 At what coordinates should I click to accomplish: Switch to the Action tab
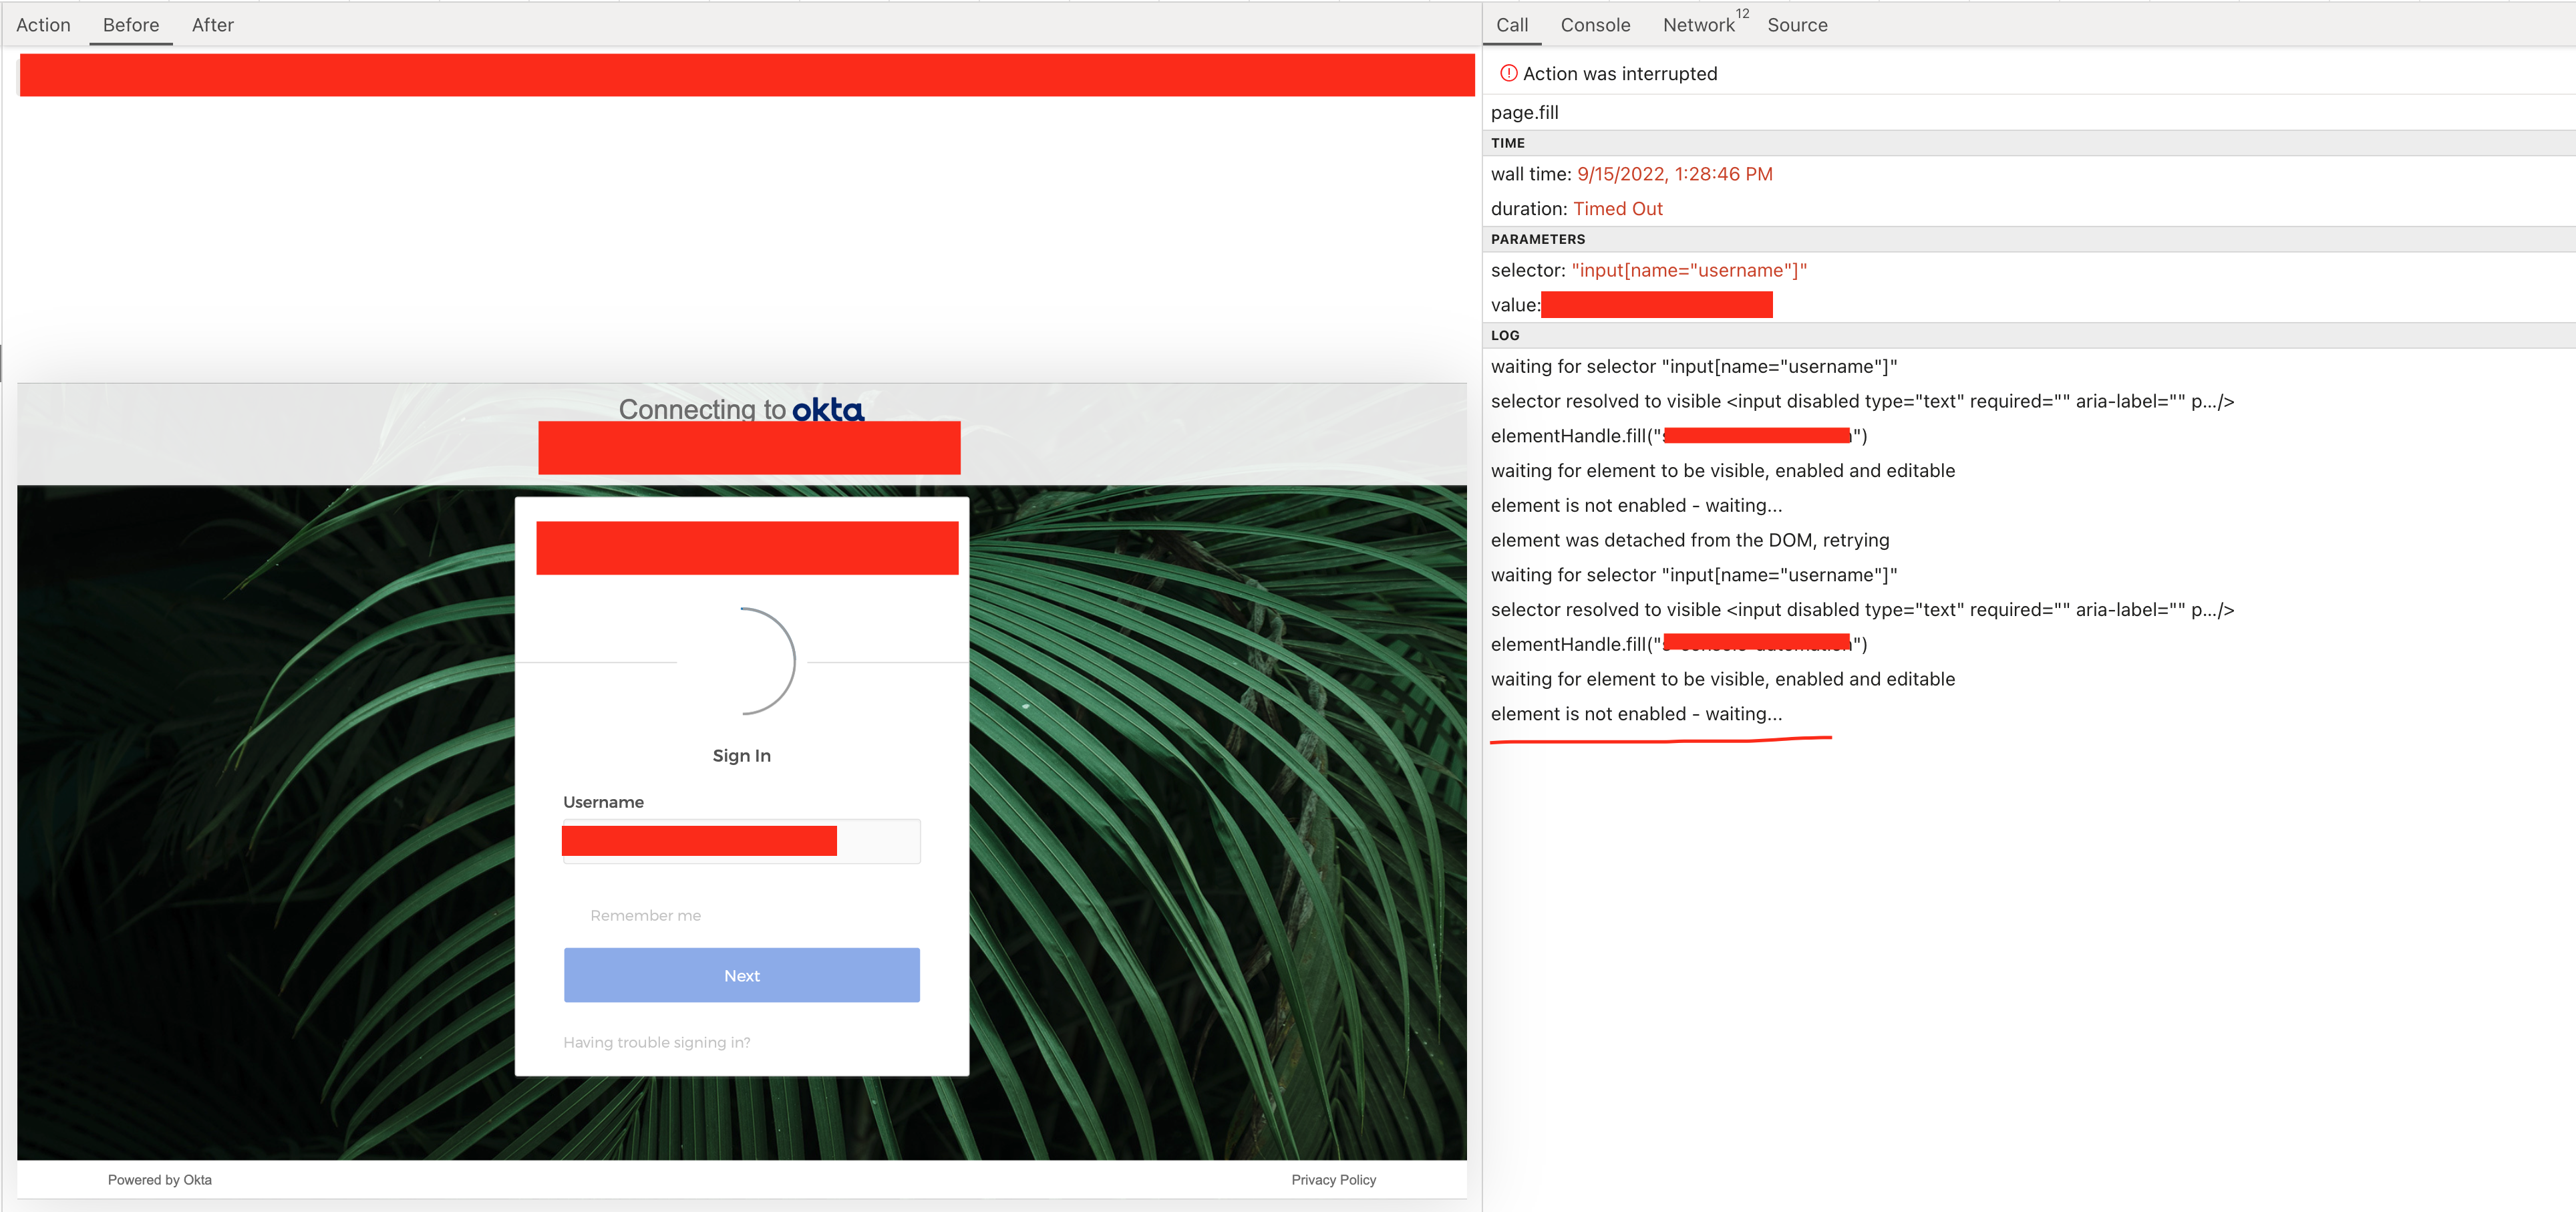click(x=44, y=25)
